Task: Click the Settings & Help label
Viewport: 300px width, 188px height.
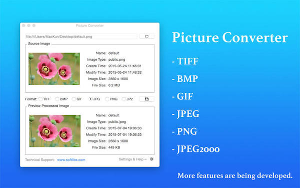Action: 132,159
